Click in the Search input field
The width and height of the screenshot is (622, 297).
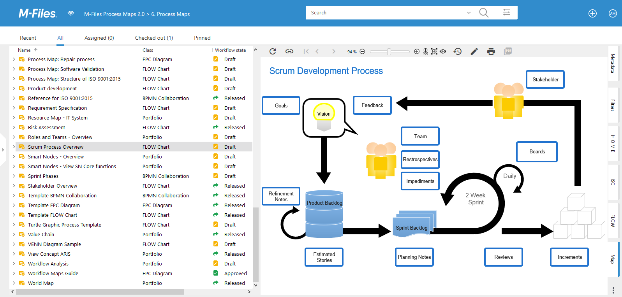tap(386, 13)
